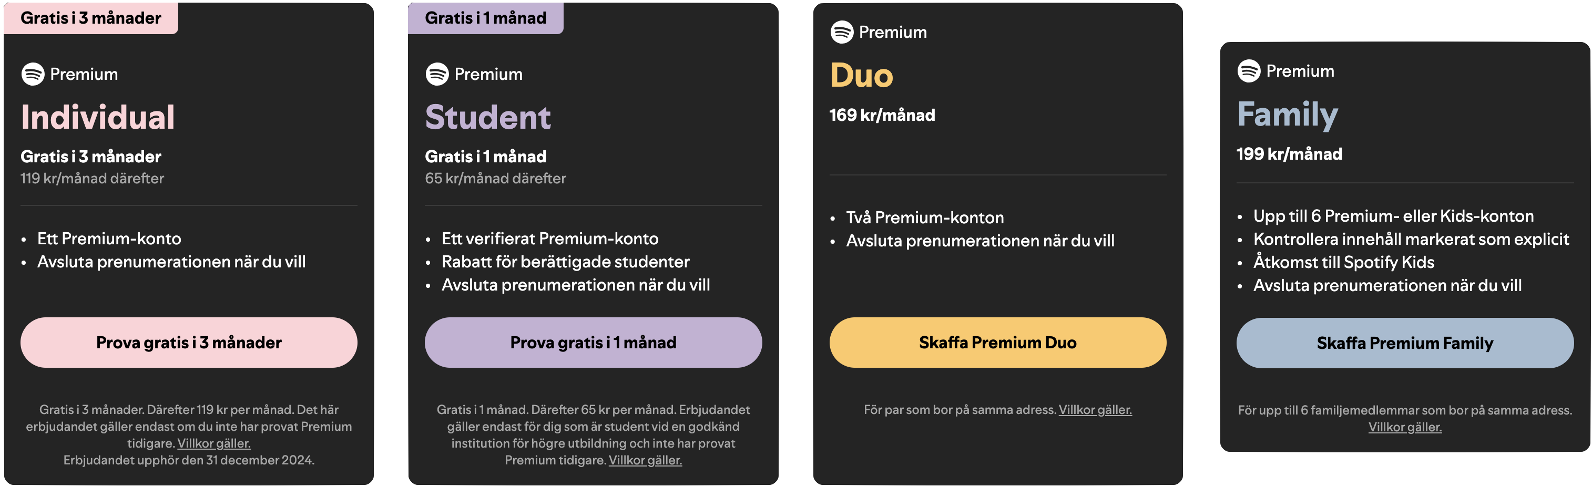The height and width of the screenshot is (487, 1592).
Task: Open "Villkor gäller" link under Family plan
Action: [x=1405, y=427]
